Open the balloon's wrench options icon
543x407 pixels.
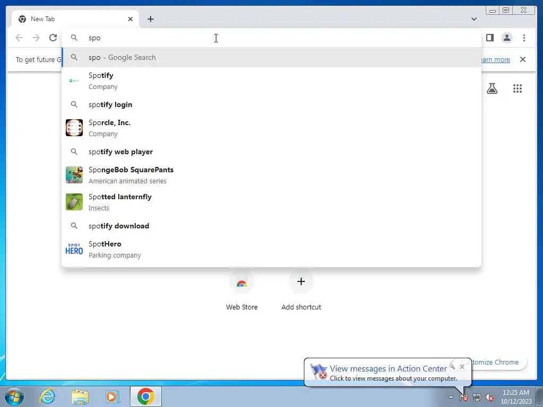(452, 366)
